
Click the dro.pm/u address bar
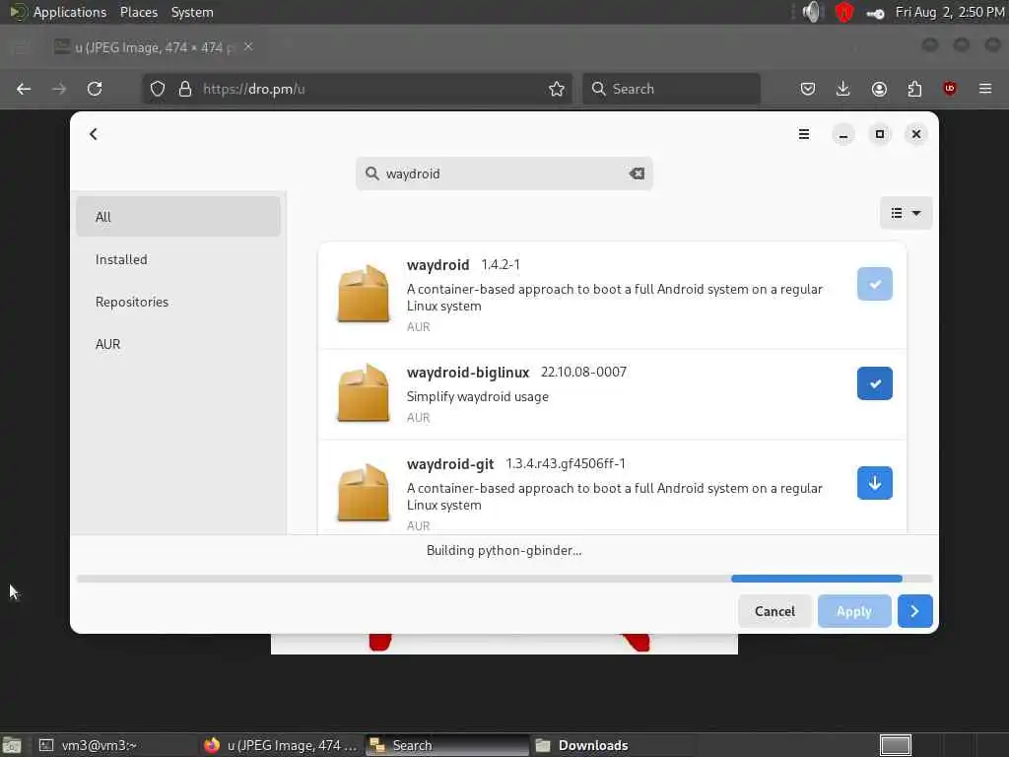click(x=359, y=89)
